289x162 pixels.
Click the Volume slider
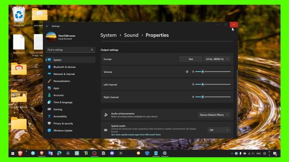tap(213, 72)
